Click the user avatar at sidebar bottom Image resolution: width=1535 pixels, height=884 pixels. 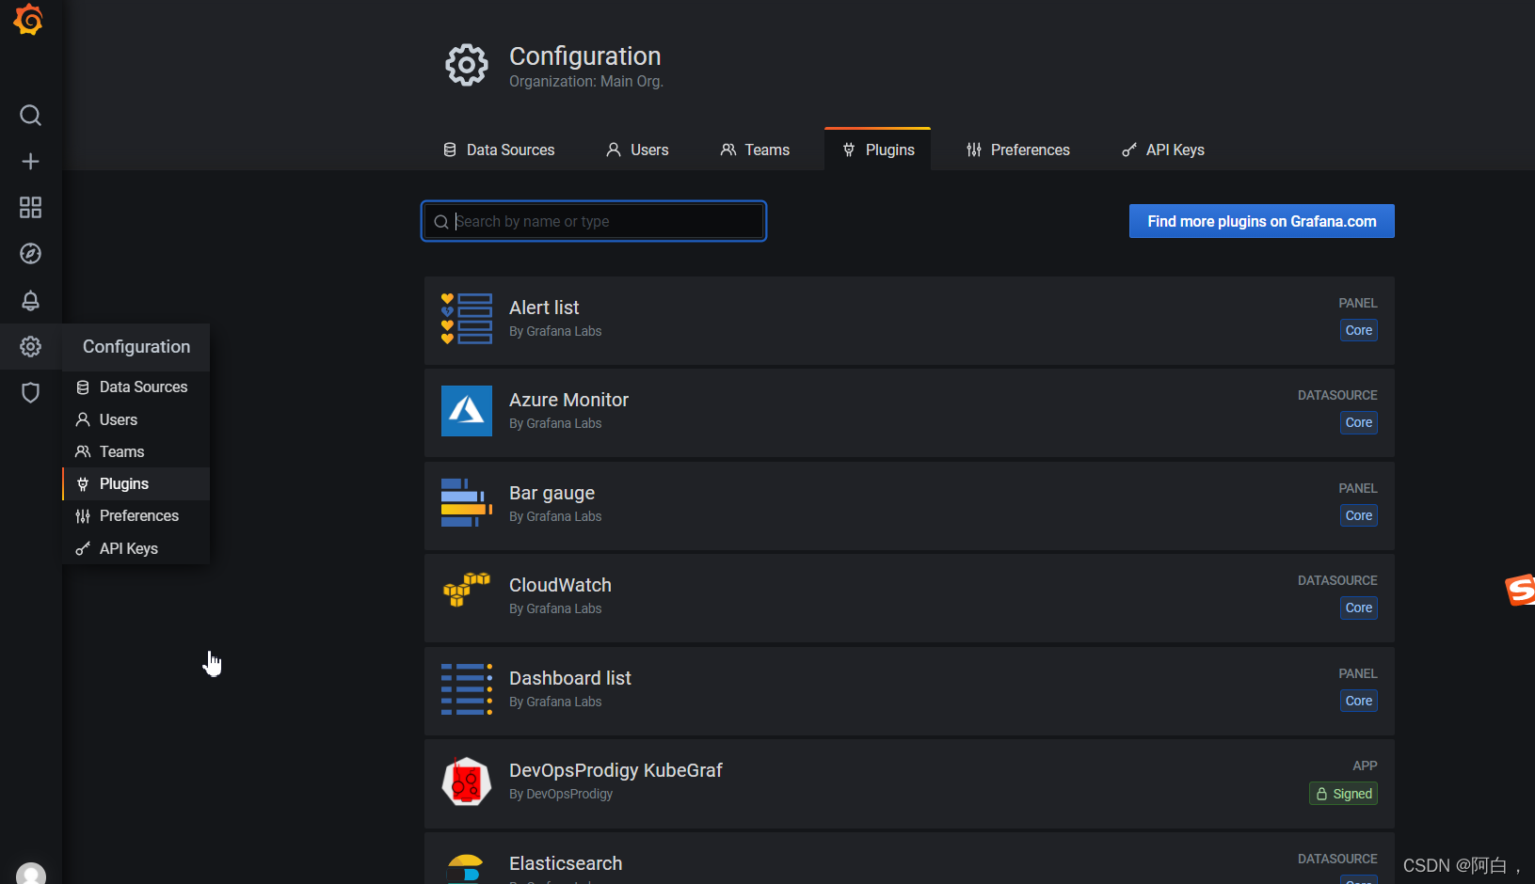coord(31,874)
